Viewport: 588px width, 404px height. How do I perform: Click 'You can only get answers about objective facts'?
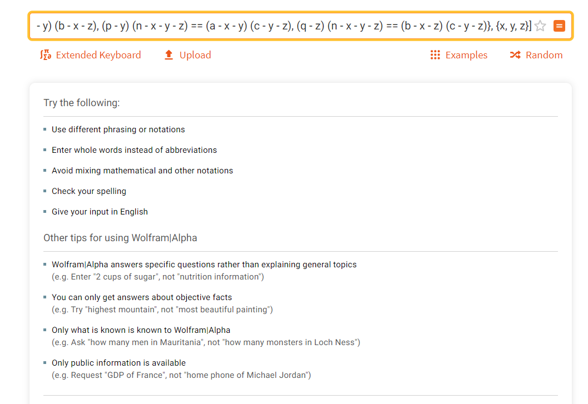click(142, 297)
